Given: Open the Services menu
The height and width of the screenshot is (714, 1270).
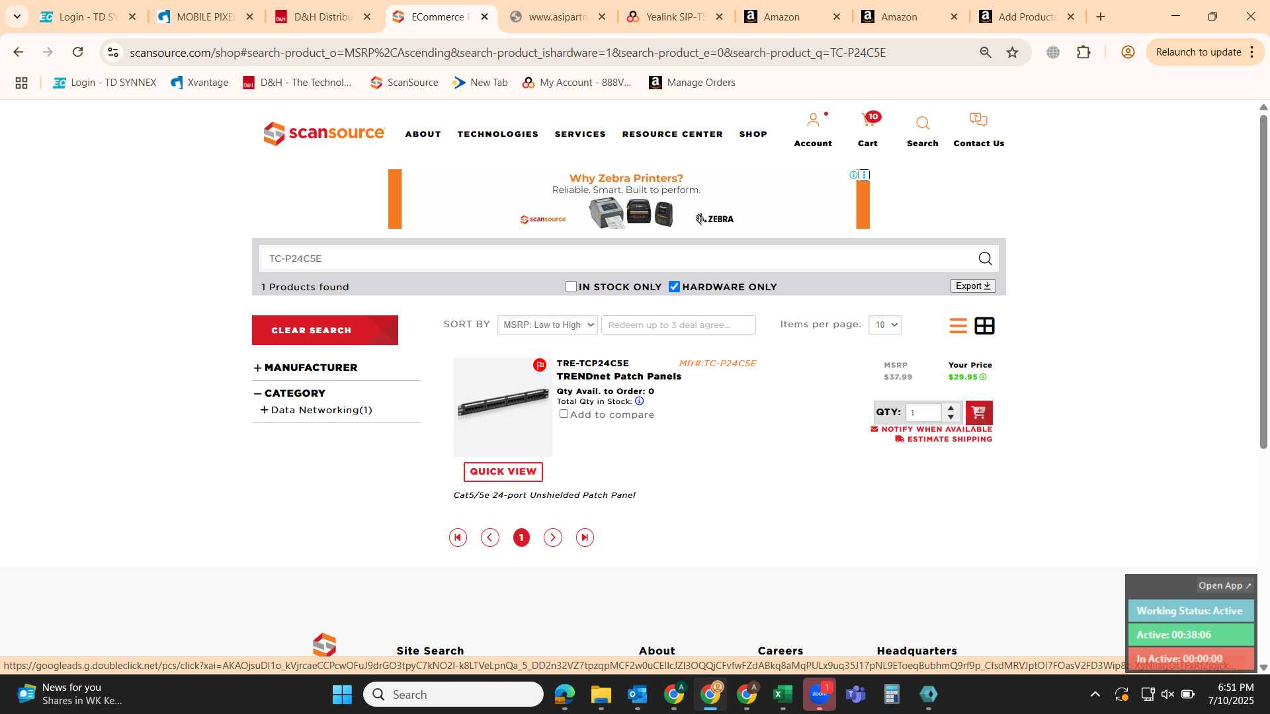Looking at the screenshot, I should pyautogui.click(x=580, y=134).
